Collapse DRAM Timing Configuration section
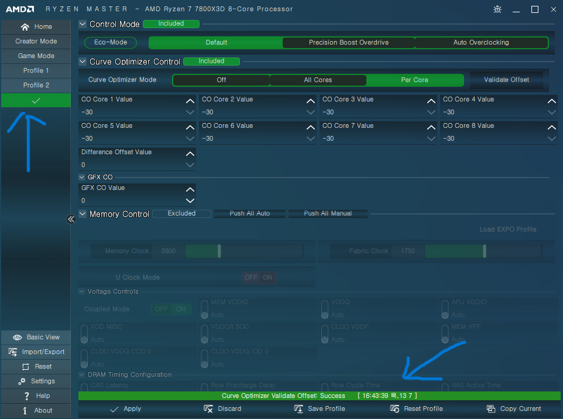The width and height of the screenshot is (563, 419). click(81, 375)
